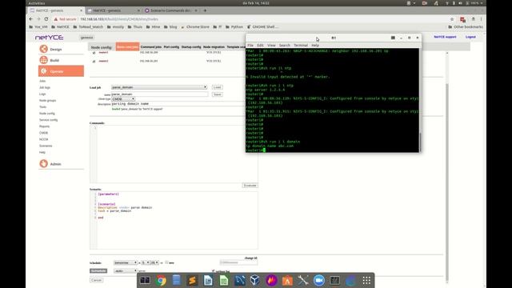
Task: Switch to Scenario Commands browser tab
Action: 170,10
